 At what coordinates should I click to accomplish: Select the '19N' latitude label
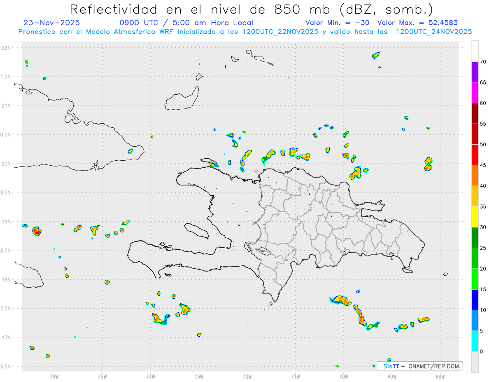[x=7, y=222]
